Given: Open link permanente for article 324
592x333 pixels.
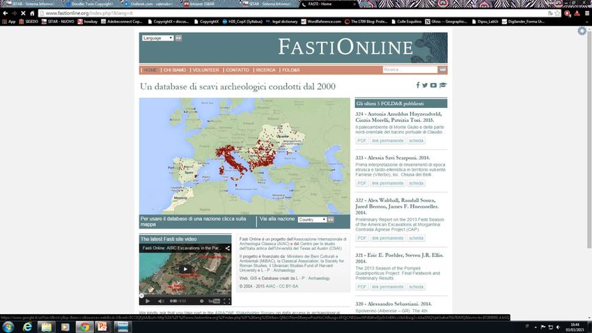Looking at the screenshot, I should pyautogui.click(x=387, y=141).
